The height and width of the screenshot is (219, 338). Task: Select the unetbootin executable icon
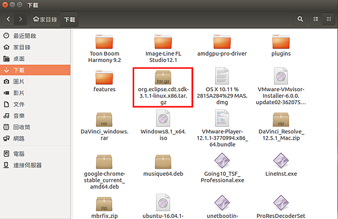(x=222, y=203)
